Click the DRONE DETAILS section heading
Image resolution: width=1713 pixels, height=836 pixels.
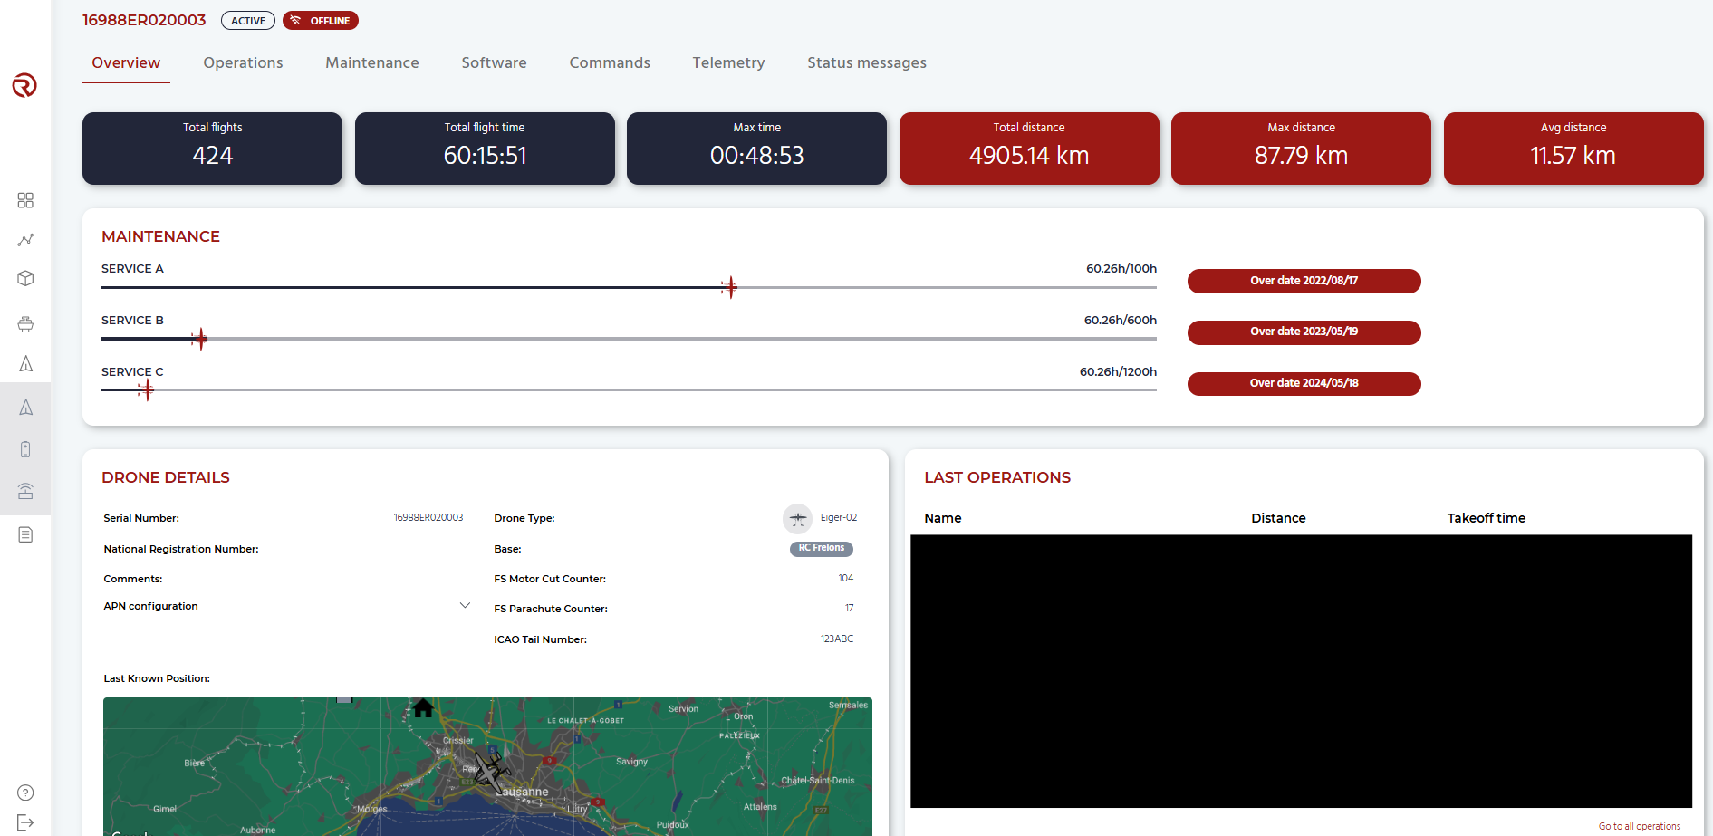click(166, 477)
